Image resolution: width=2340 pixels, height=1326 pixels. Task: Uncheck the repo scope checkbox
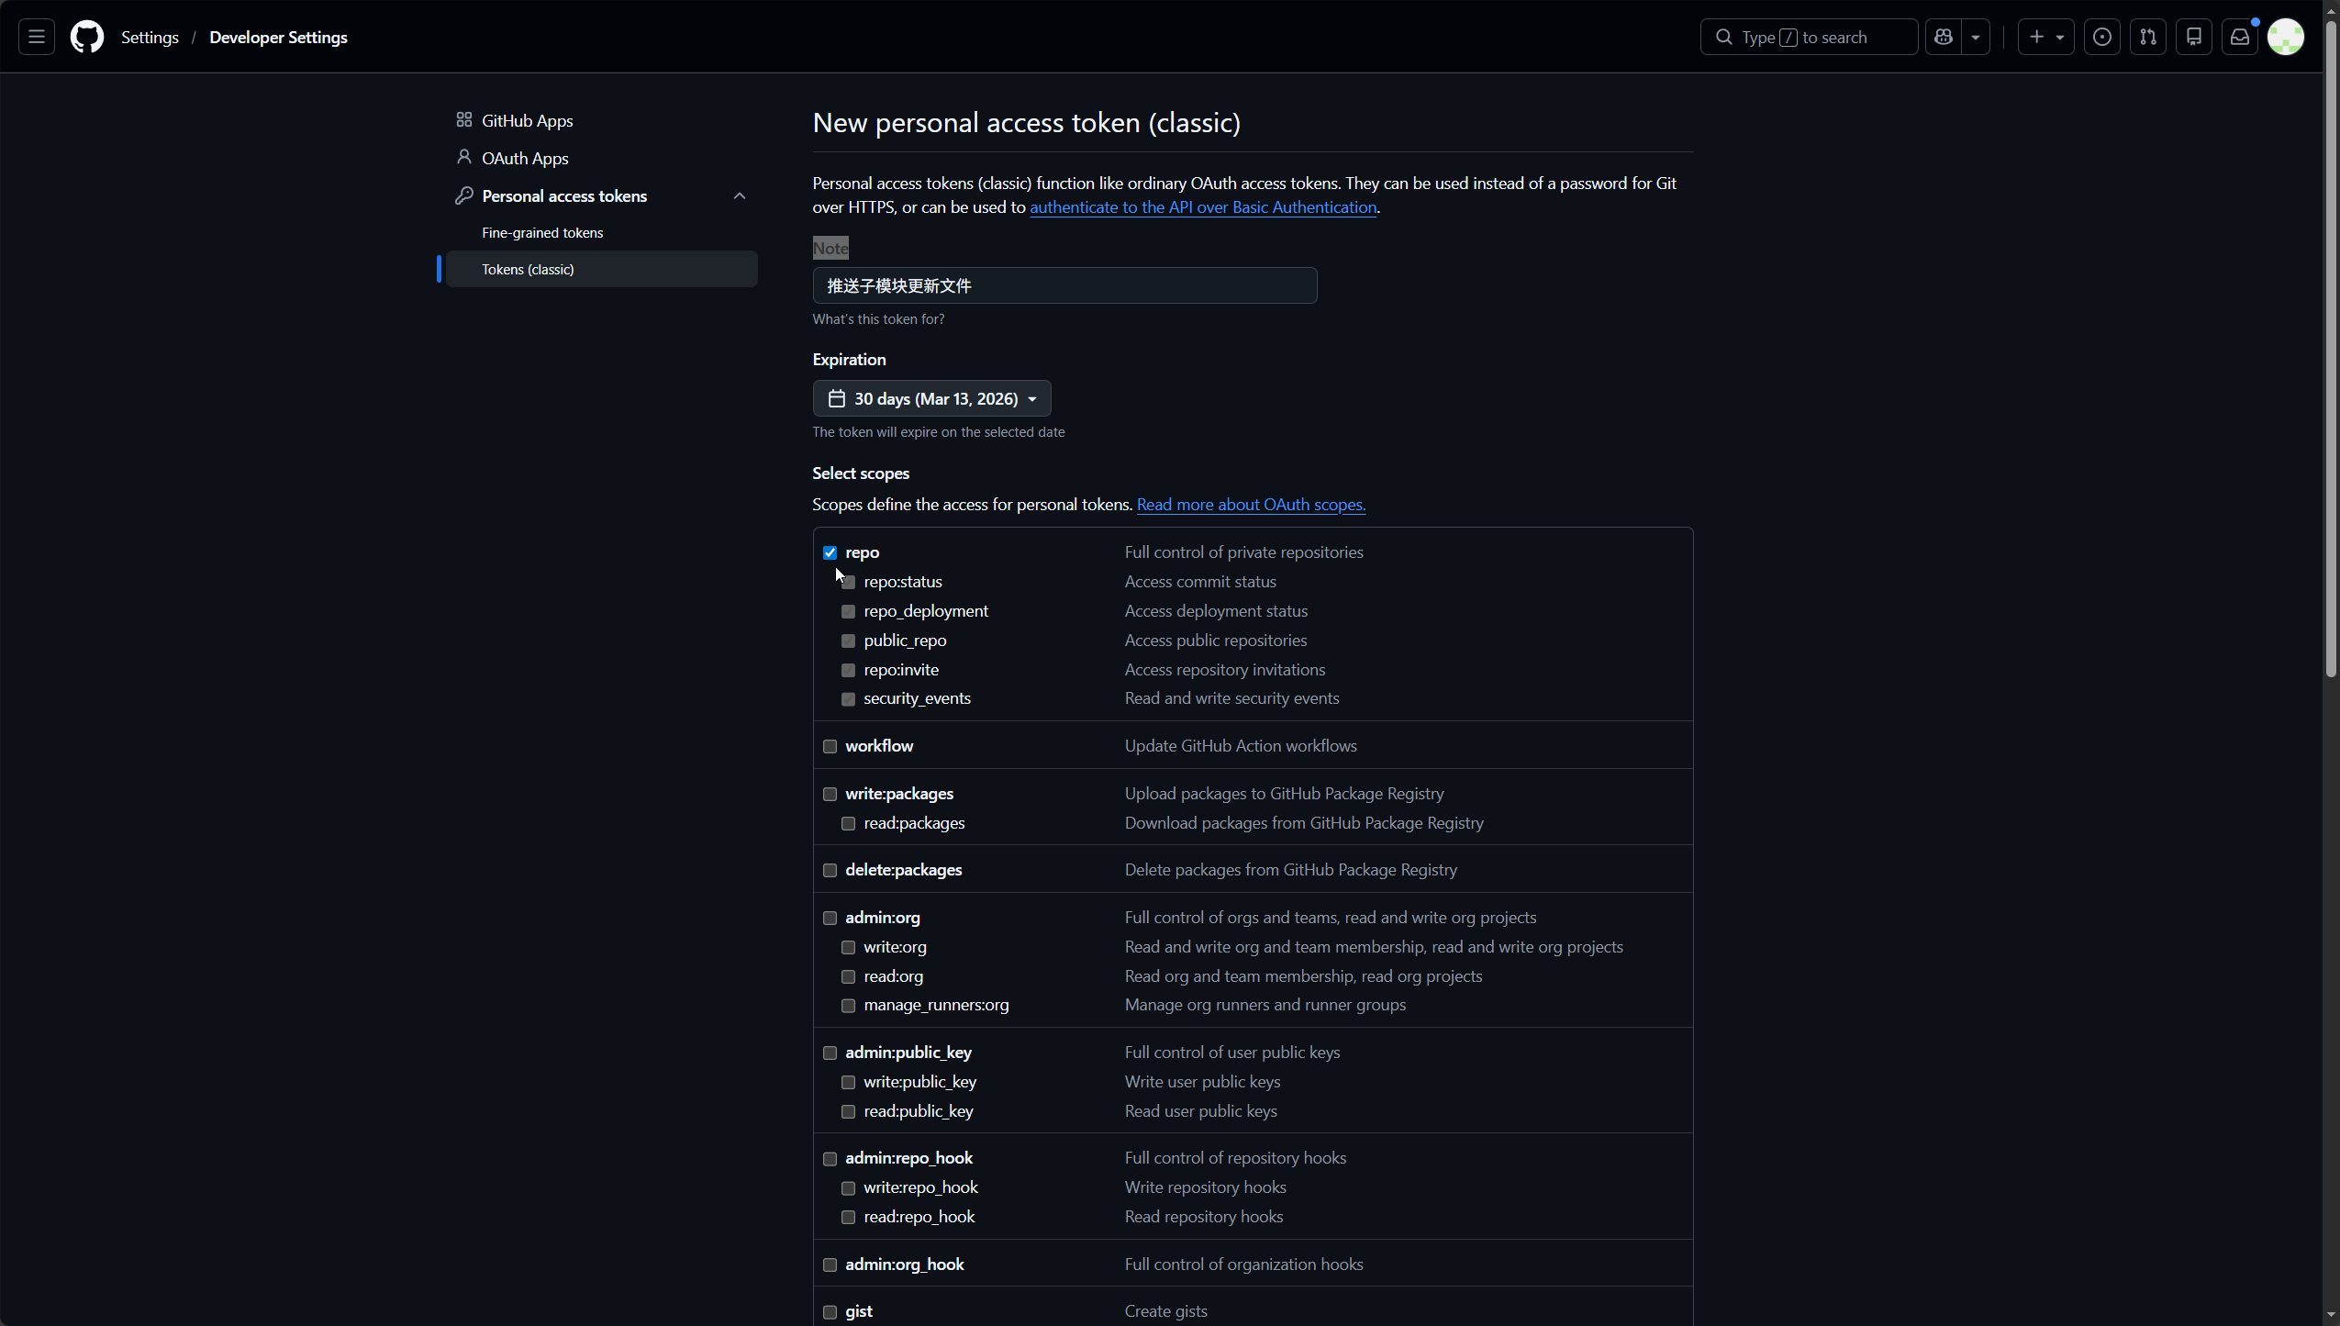tap(830, 552)
